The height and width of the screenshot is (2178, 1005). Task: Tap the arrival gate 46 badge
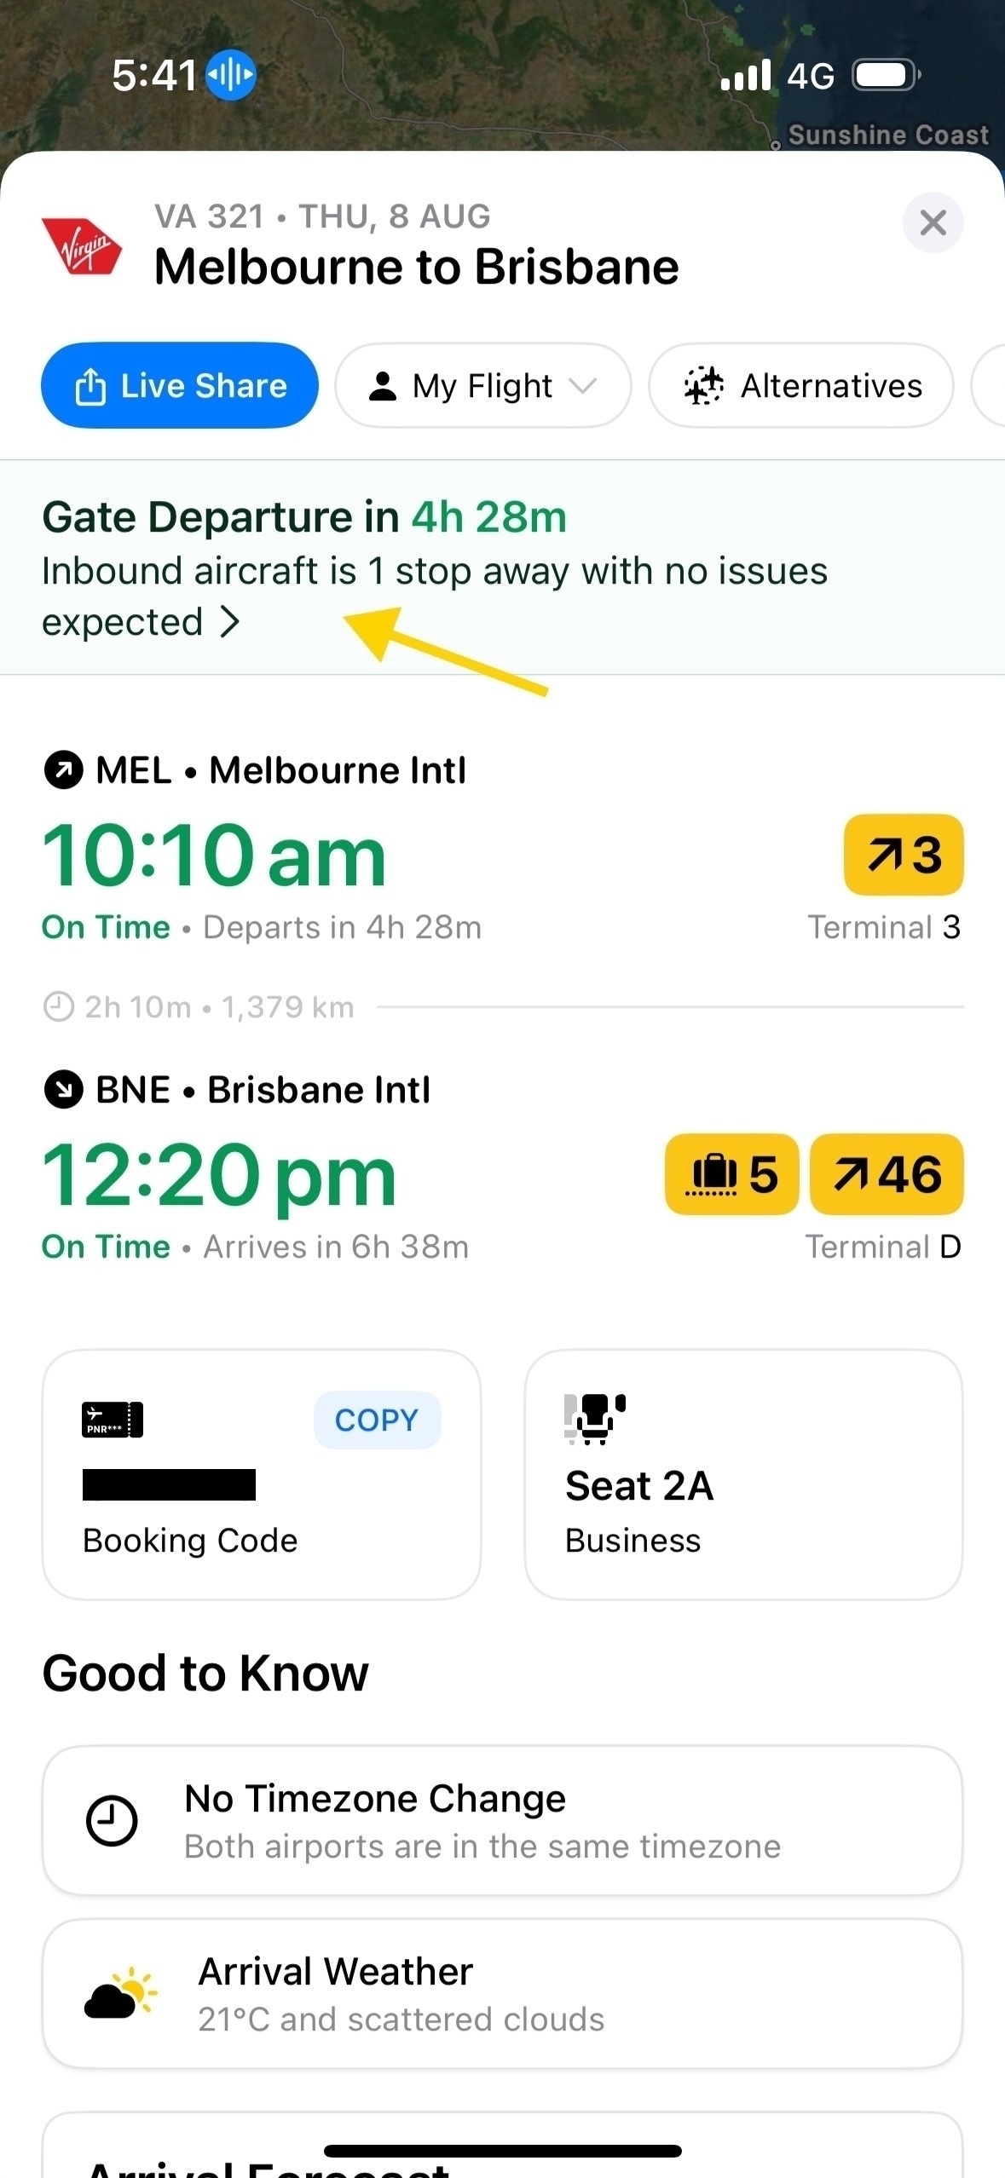coord(887,1174)
